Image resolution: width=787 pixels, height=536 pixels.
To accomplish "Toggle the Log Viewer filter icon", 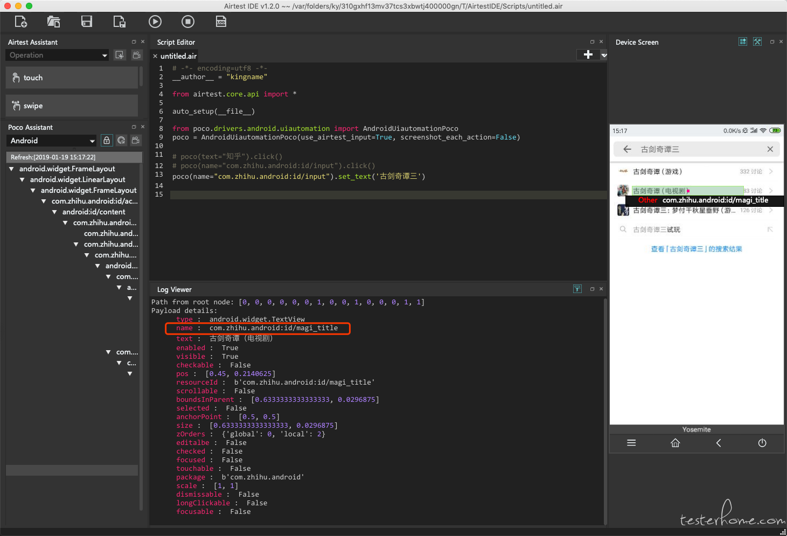I will [x=577, y=289].
